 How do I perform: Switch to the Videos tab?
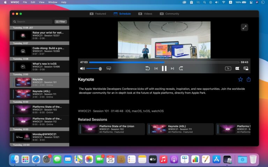pos(145,14)
